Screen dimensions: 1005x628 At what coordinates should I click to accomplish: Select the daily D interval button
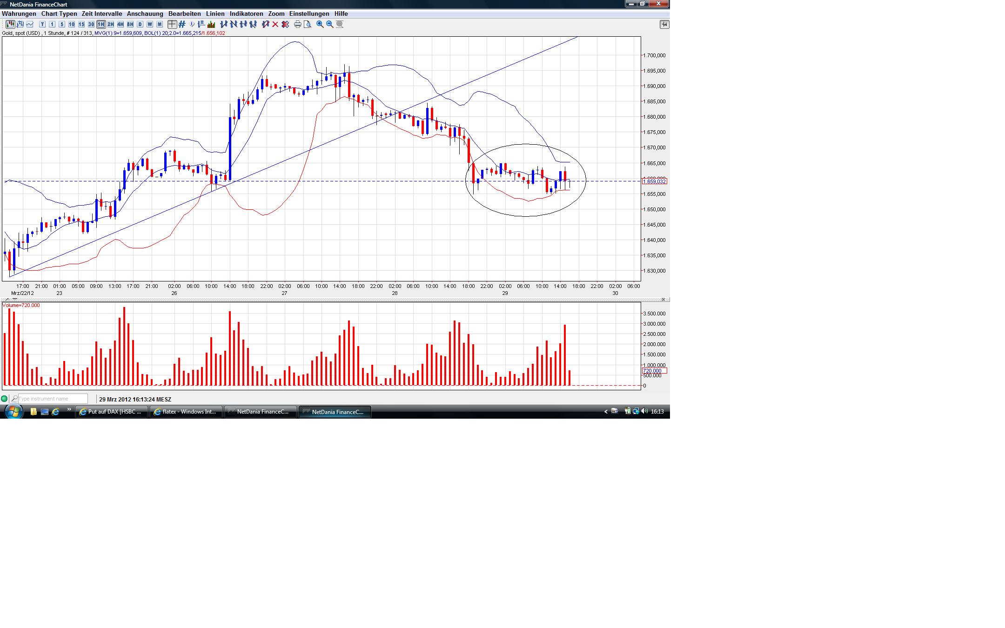coord(140,24)
